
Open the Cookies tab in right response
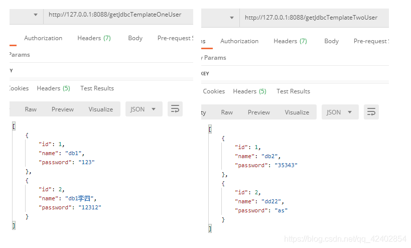click(214, 91)
